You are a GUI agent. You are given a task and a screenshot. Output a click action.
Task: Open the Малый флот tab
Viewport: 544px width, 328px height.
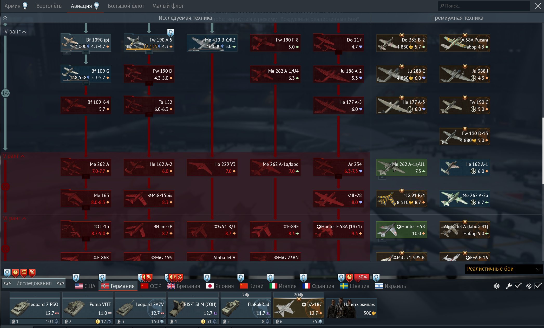tap(168, 6)
